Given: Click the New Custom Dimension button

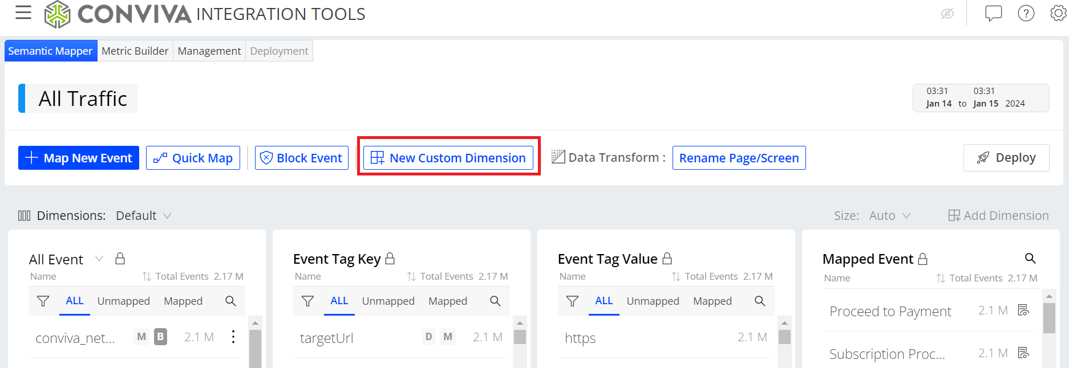Looking at the screenshot, I should (x=448, y=158).
